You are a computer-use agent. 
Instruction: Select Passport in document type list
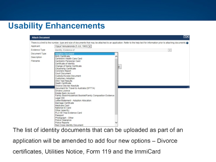[59, 115]
